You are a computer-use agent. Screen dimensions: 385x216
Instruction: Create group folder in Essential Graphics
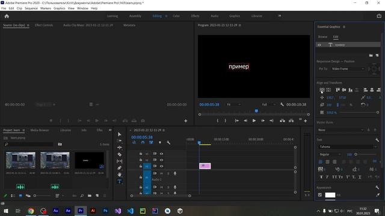tap(371, 56)
